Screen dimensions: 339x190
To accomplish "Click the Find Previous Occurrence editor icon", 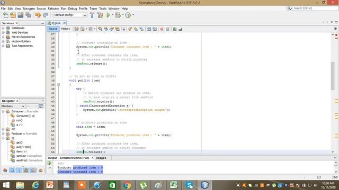I will point(106,29).
